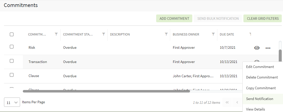The image size is (283, 112).
Task: Tick the Transaction row checkbox
Action: pyautogui.click(x=12, y=61)
